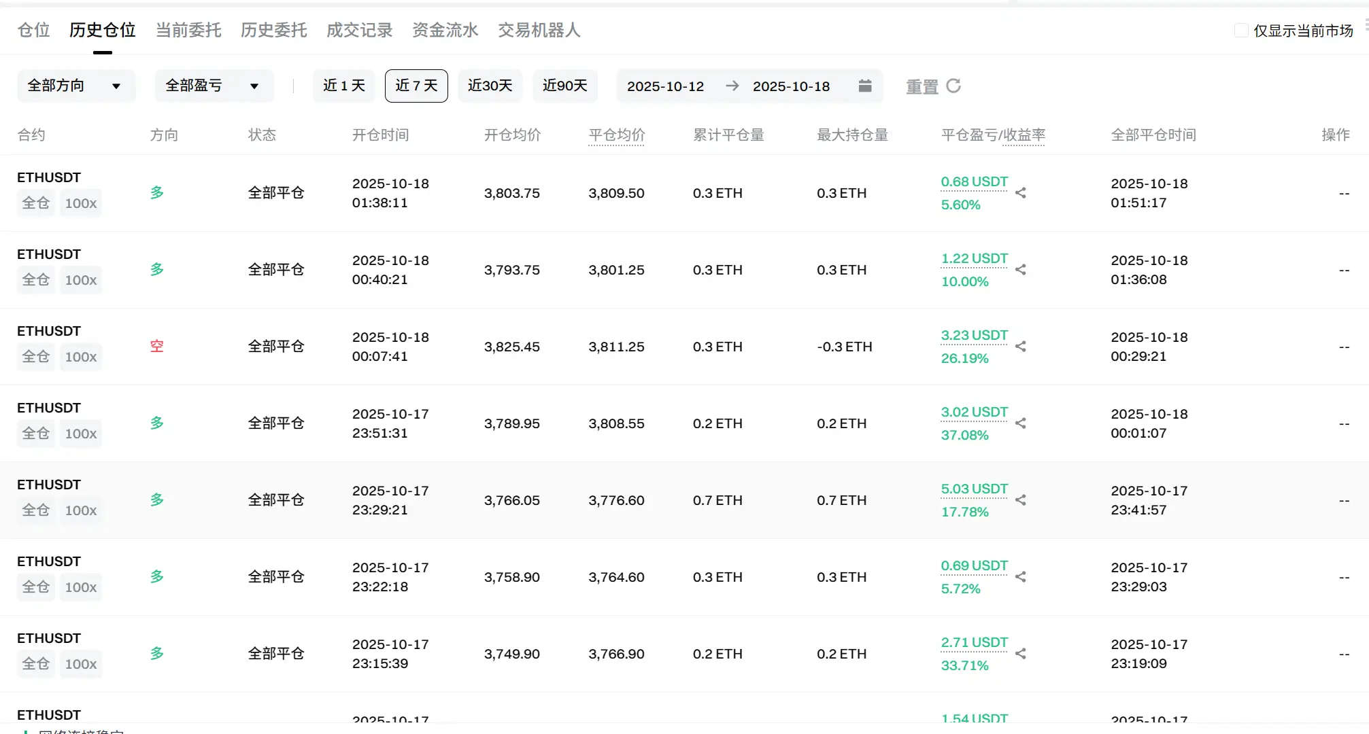This screenshot has width=1369, height=734.
Task: Click the 近90天 range button
Action: point(564,86)
